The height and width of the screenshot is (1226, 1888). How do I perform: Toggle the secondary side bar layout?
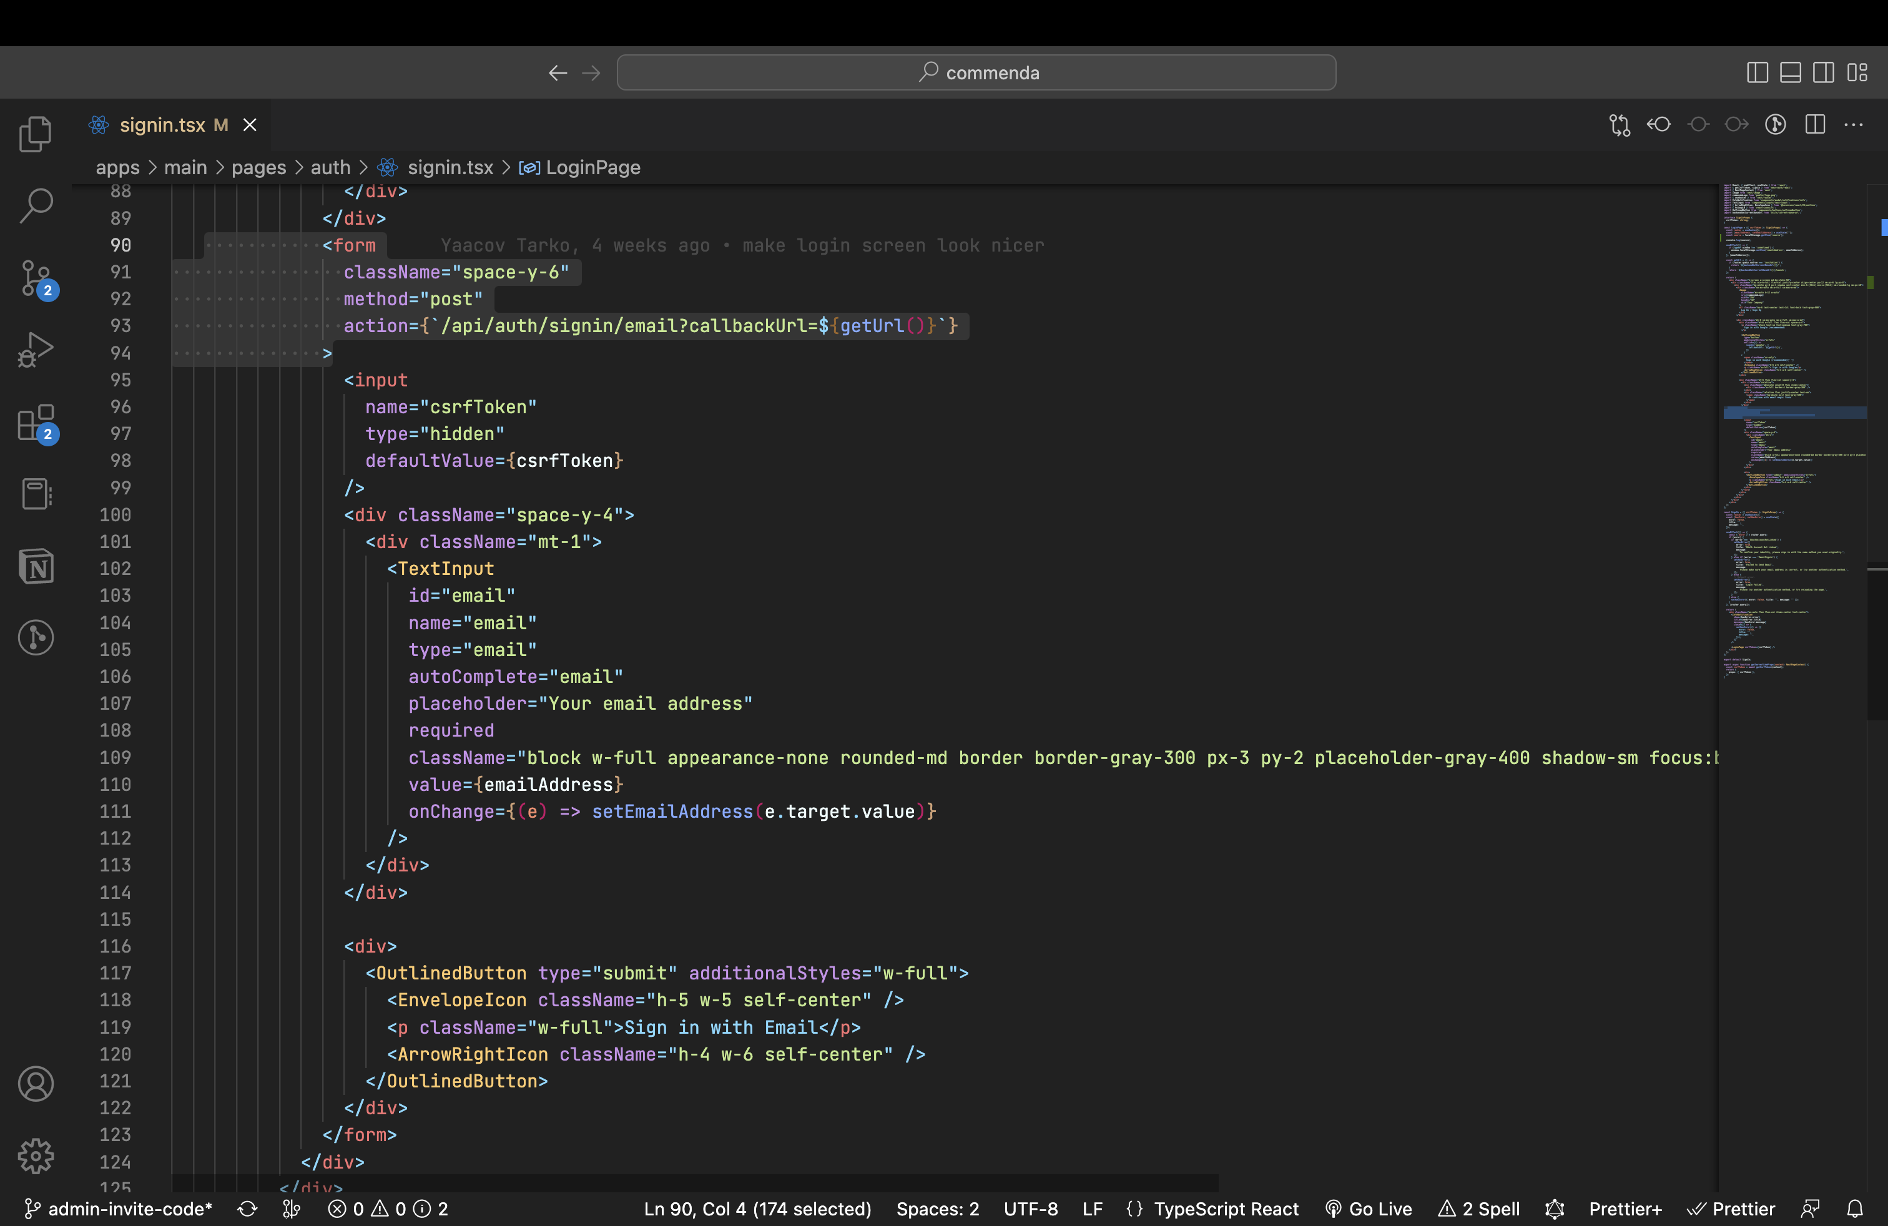point(1823,72)
